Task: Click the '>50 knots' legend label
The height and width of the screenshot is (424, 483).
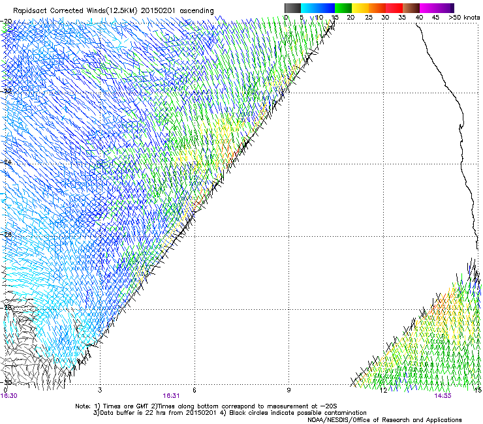Action: tap(464, 18)
